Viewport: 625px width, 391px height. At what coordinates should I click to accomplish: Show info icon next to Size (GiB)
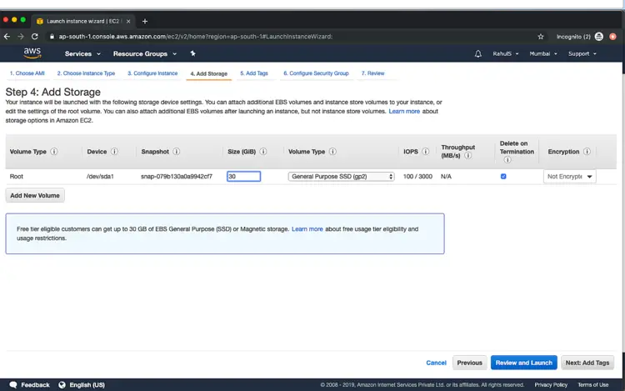coord(263,152)
